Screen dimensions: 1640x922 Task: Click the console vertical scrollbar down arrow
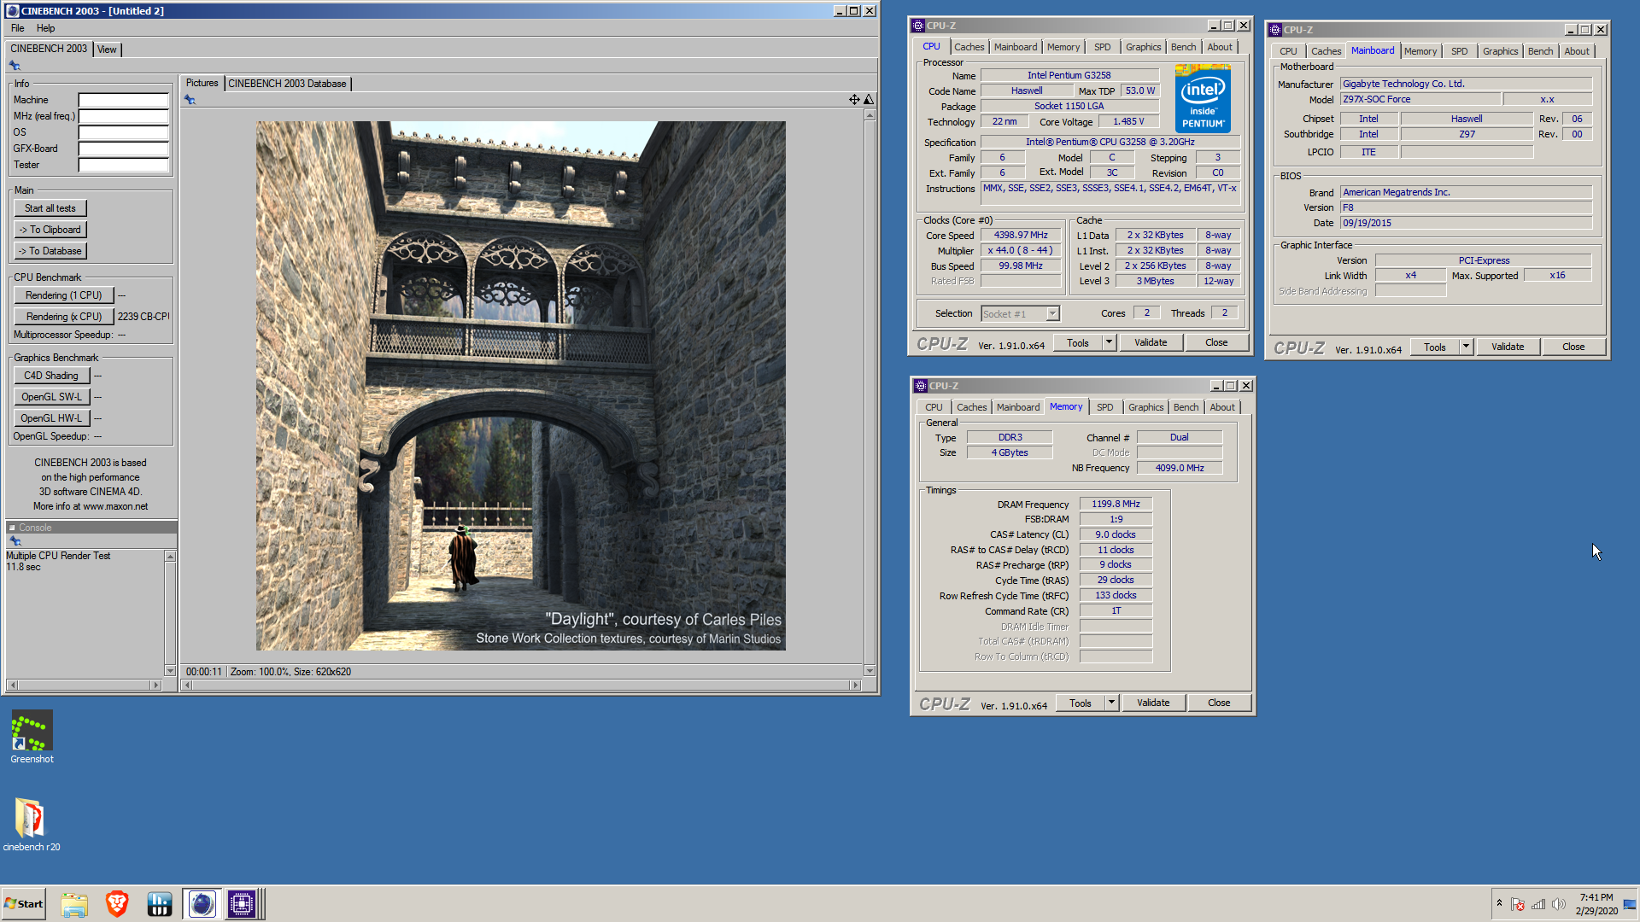tap(170, 670)
